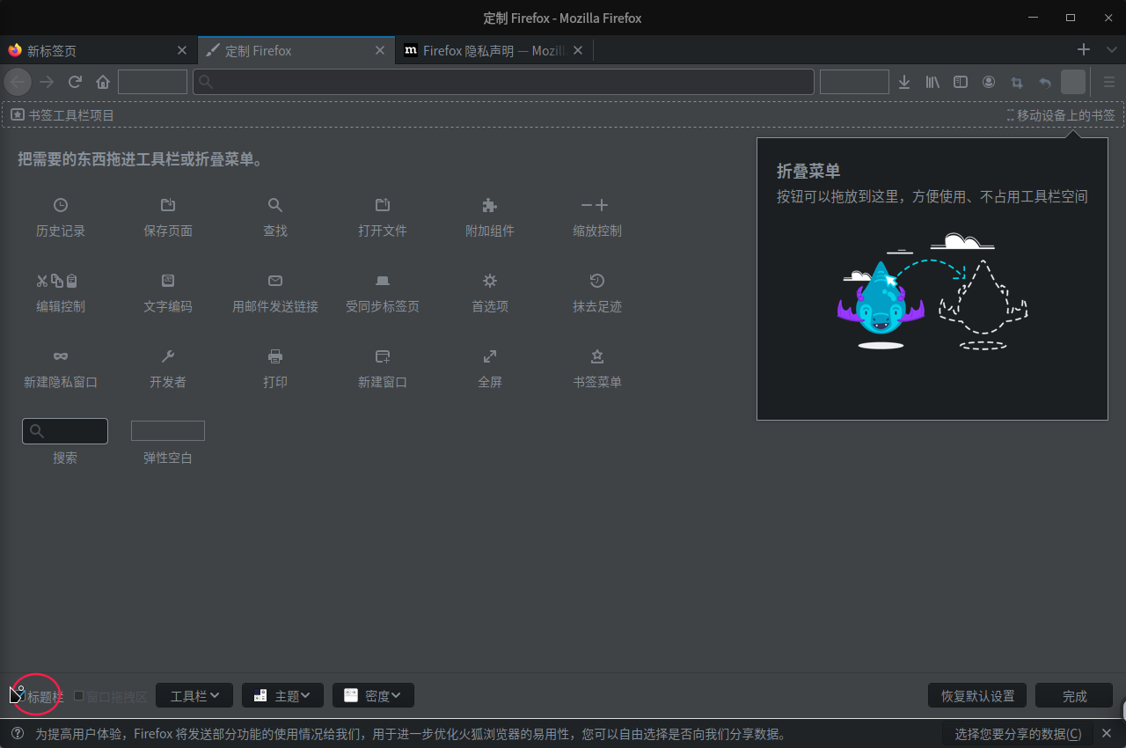Switch to the 新标签页 tab
Image resolution: width=1126 pixels, height=748 pixels.
[97, 50]
